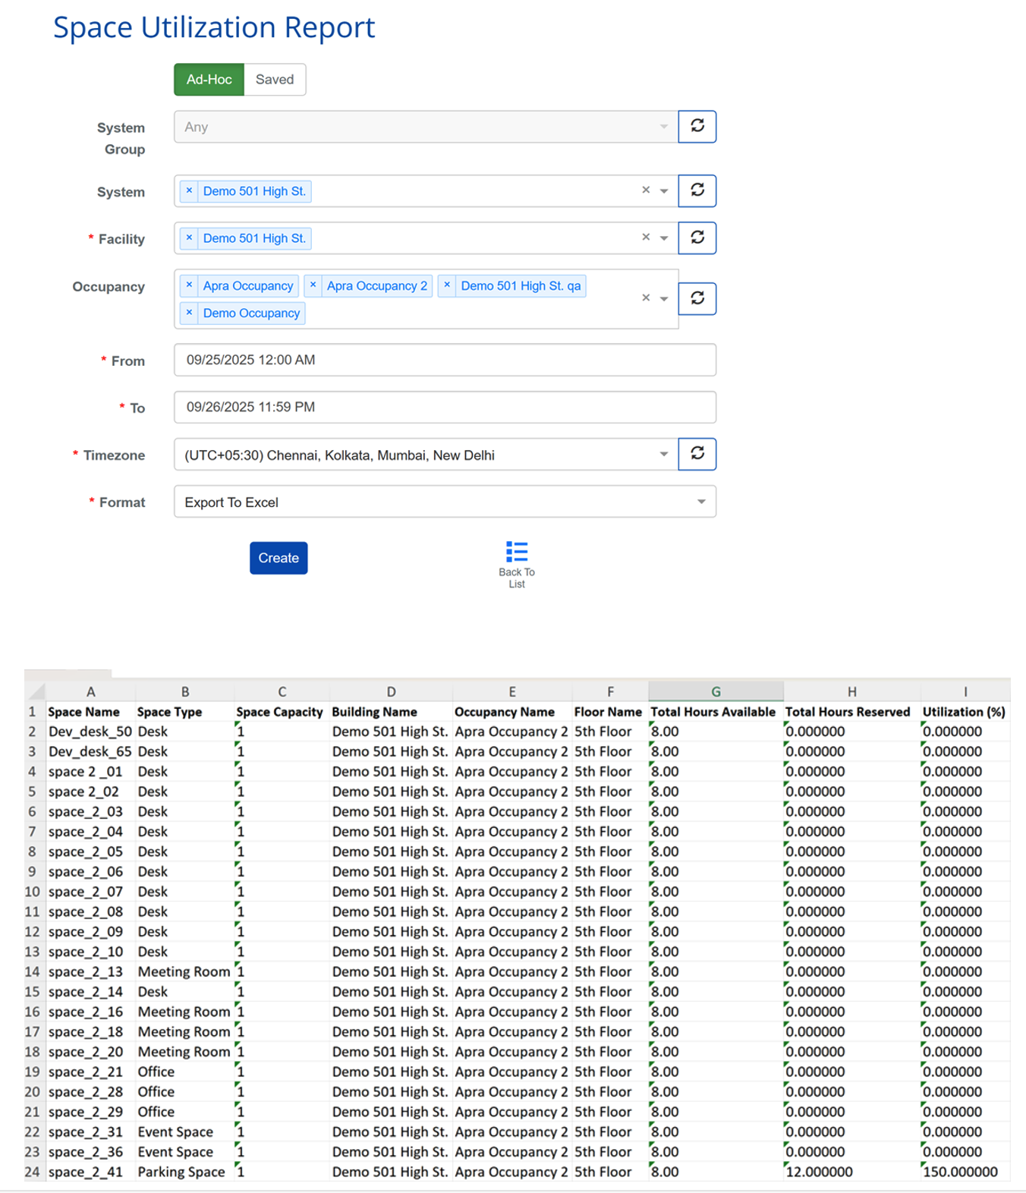
Task: Select the Dev_desk_65 cell
Action: click(x=90, y=751)
